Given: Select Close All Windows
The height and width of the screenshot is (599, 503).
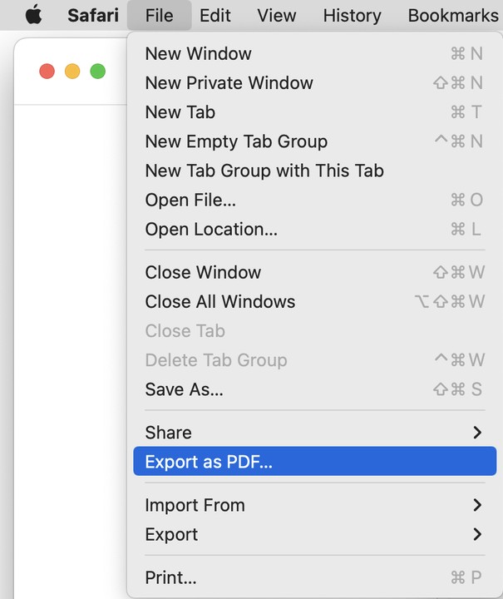Looking at the screenshot, I should (x=219, y=301).
